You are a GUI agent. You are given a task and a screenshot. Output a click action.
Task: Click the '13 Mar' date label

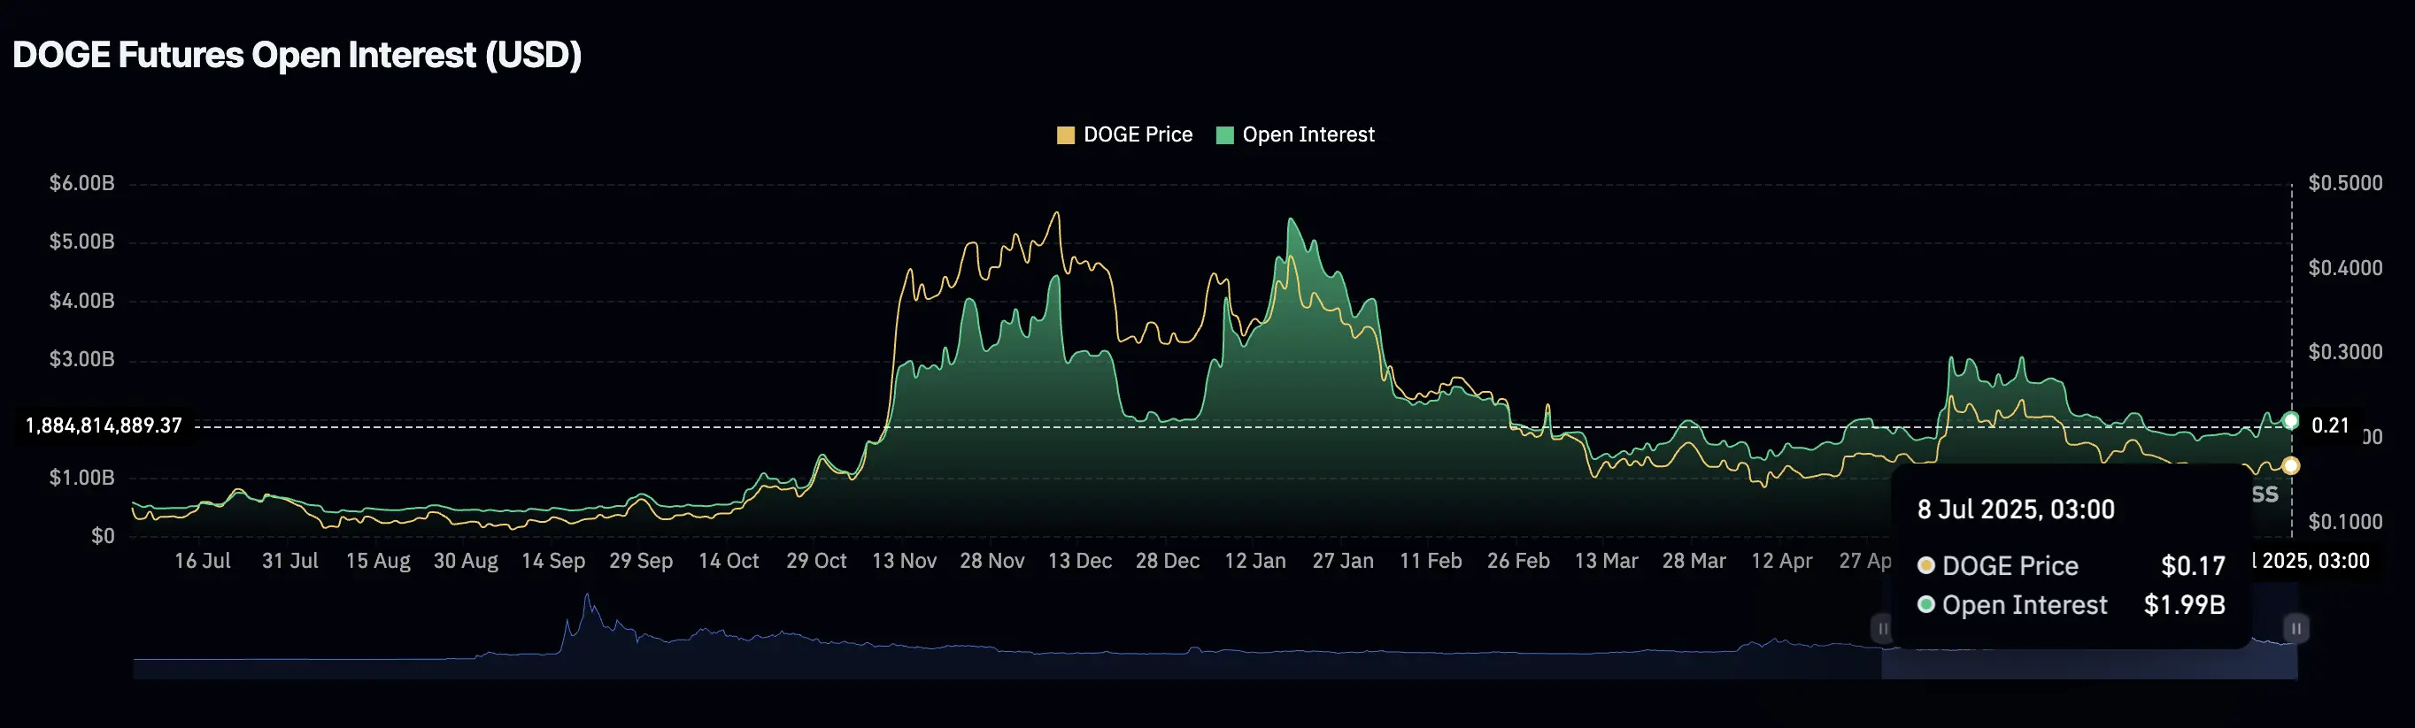[1607, 561]
